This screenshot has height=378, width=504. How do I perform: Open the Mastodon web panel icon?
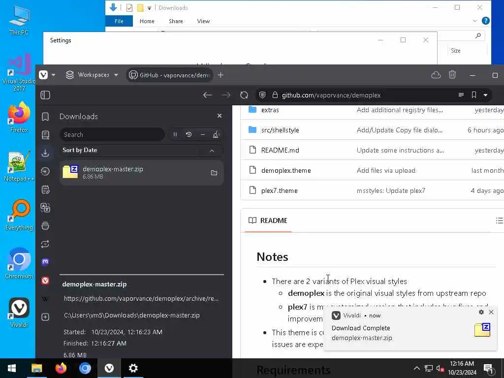(45, 262)
